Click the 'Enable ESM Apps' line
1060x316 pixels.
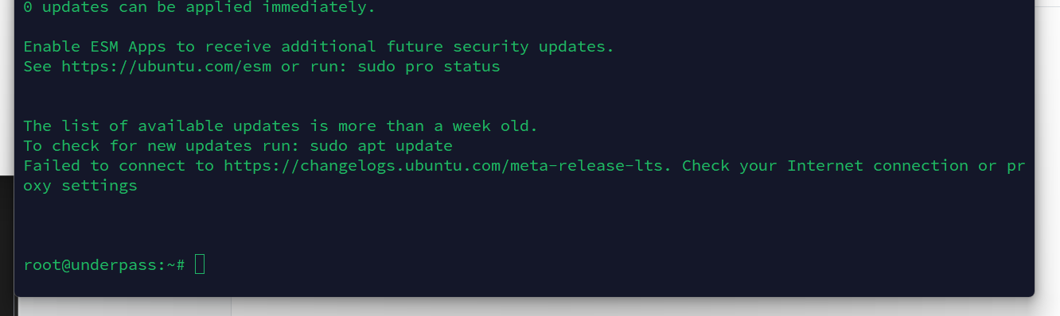click(x=318, y=47)
